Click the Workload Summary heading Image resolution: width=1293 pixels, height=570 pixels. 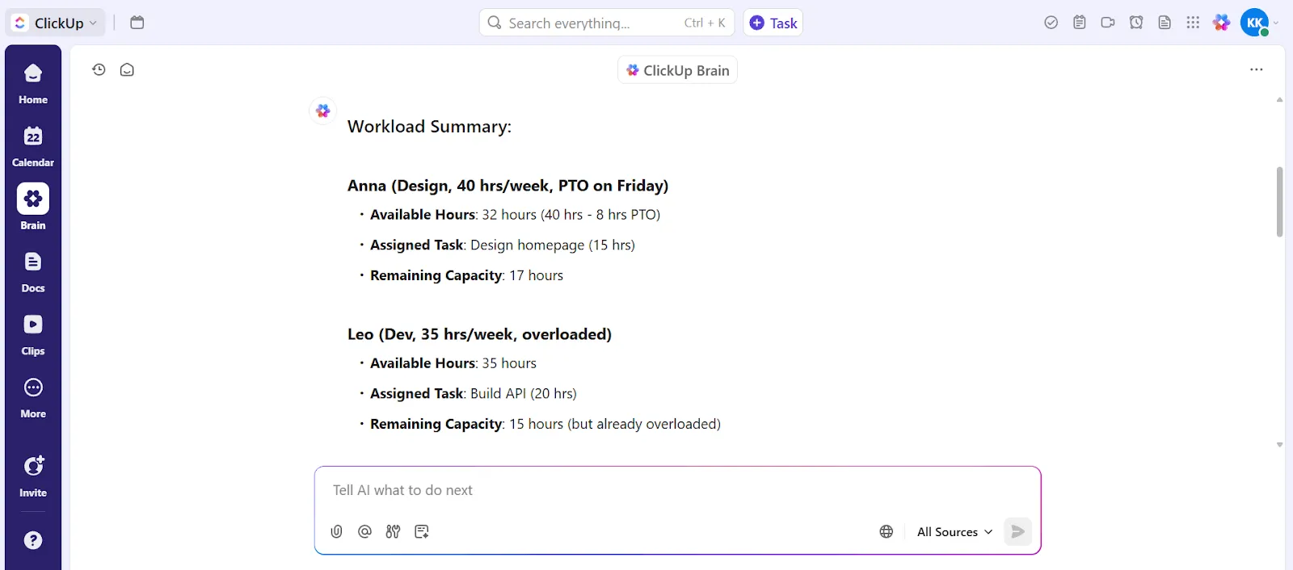click(x=429, y=127)
